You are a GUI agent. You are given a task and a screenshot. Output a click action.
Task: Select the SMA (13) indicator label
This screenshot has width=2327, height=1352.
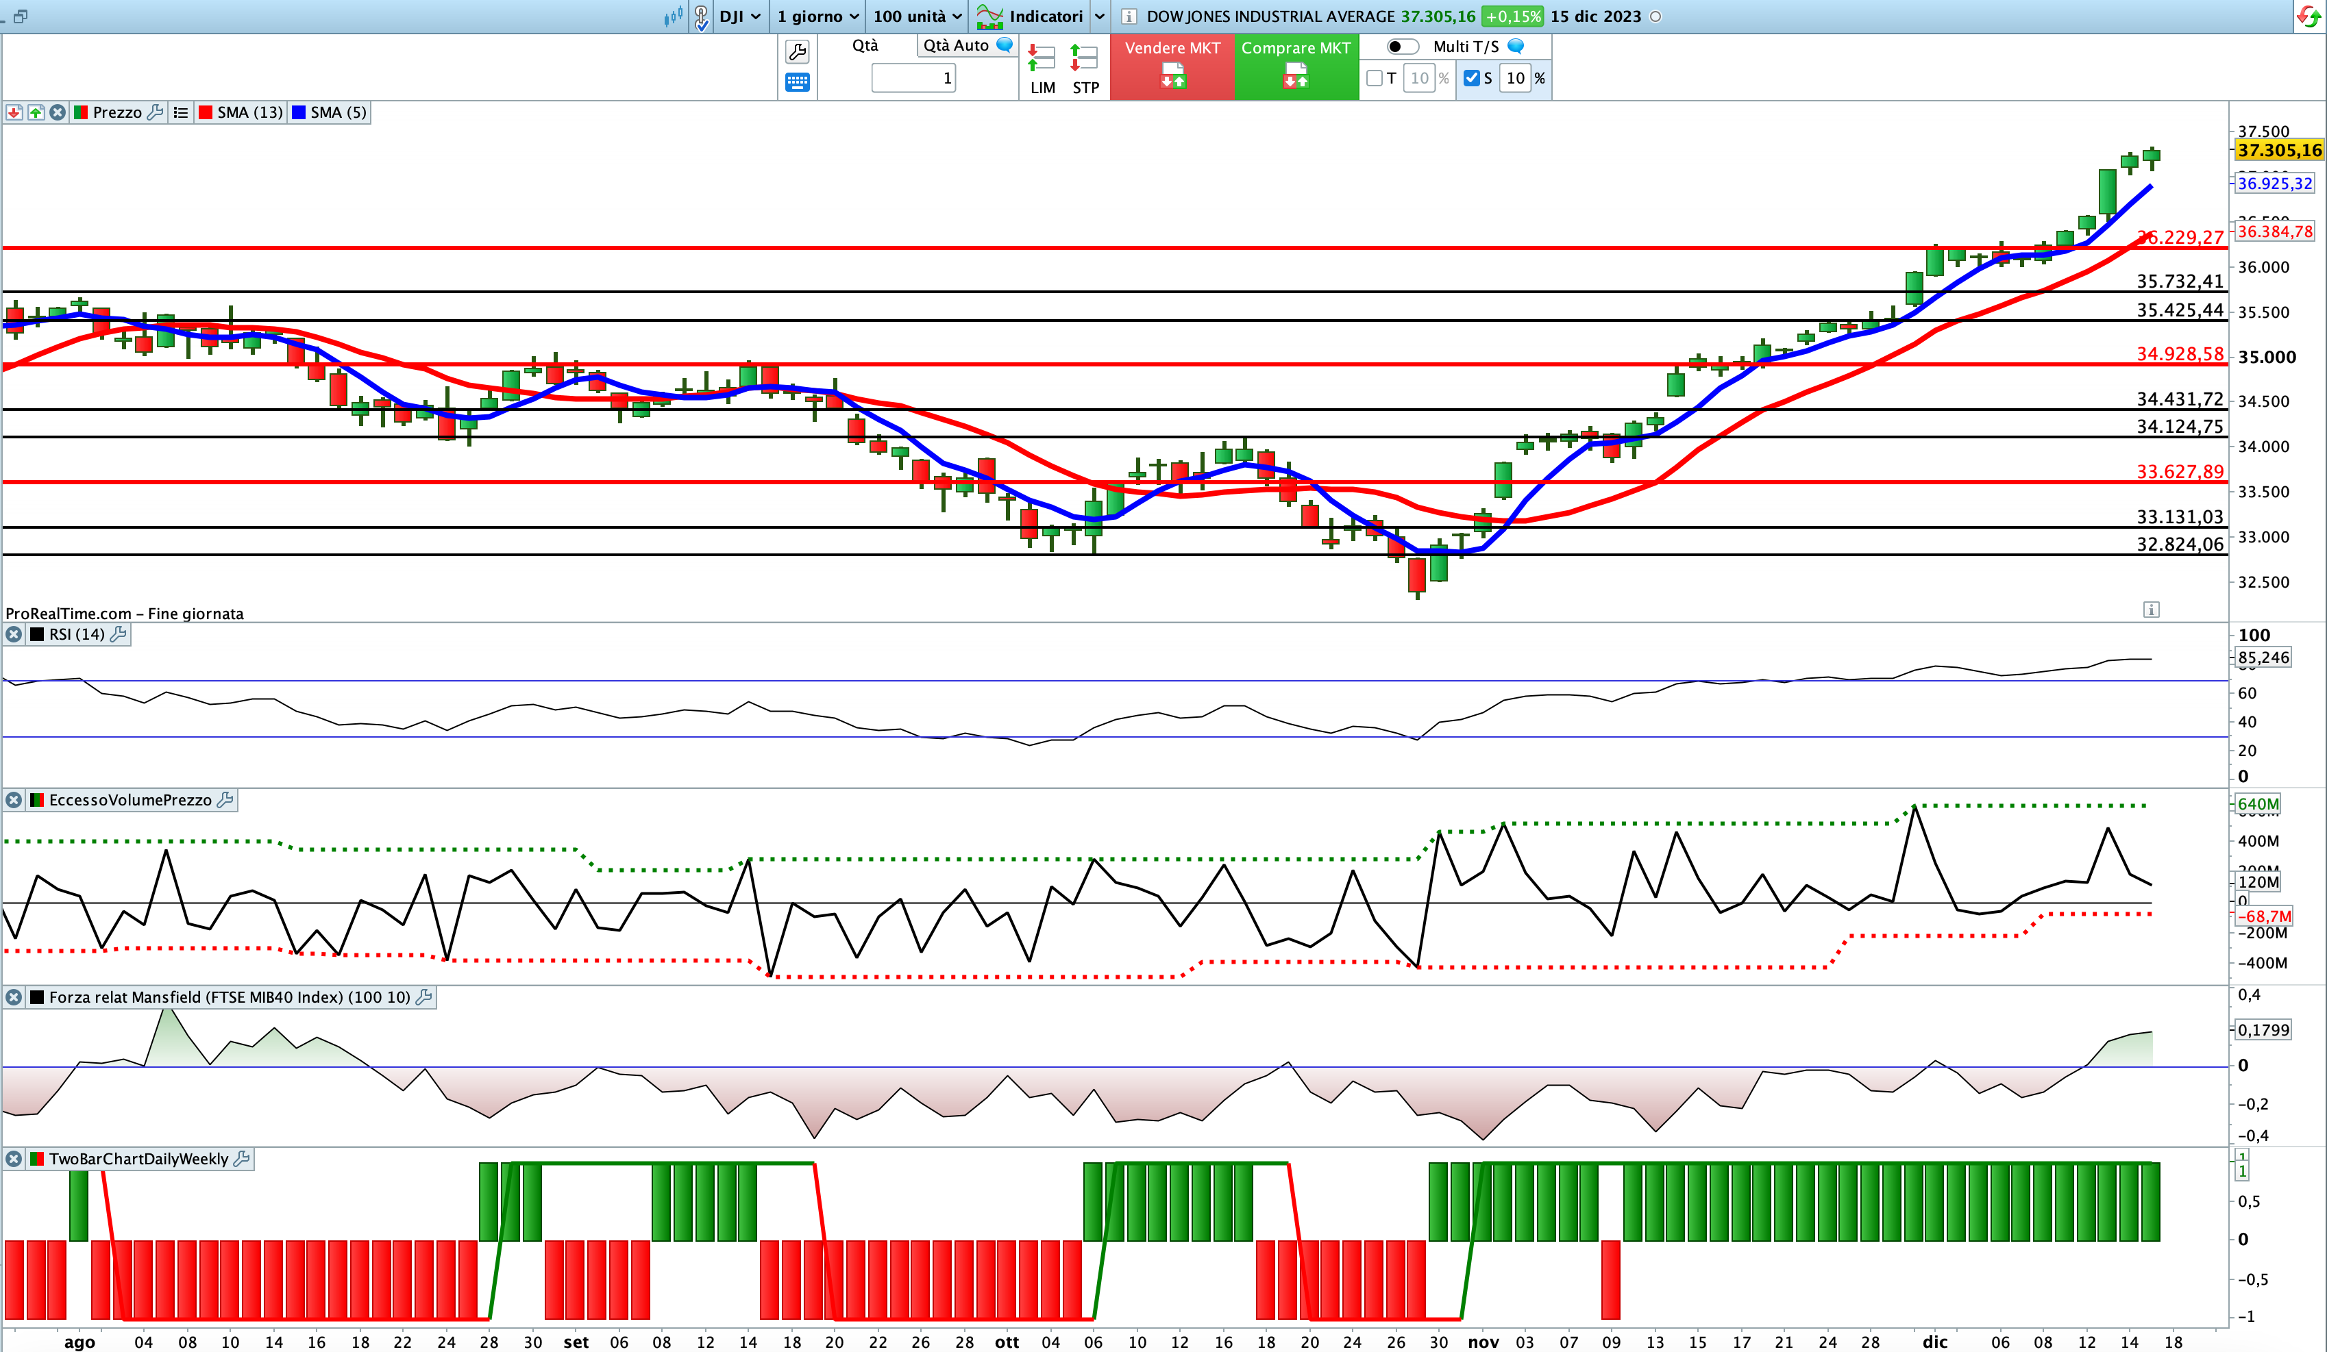pyautogui.click(x=250, y=112)
